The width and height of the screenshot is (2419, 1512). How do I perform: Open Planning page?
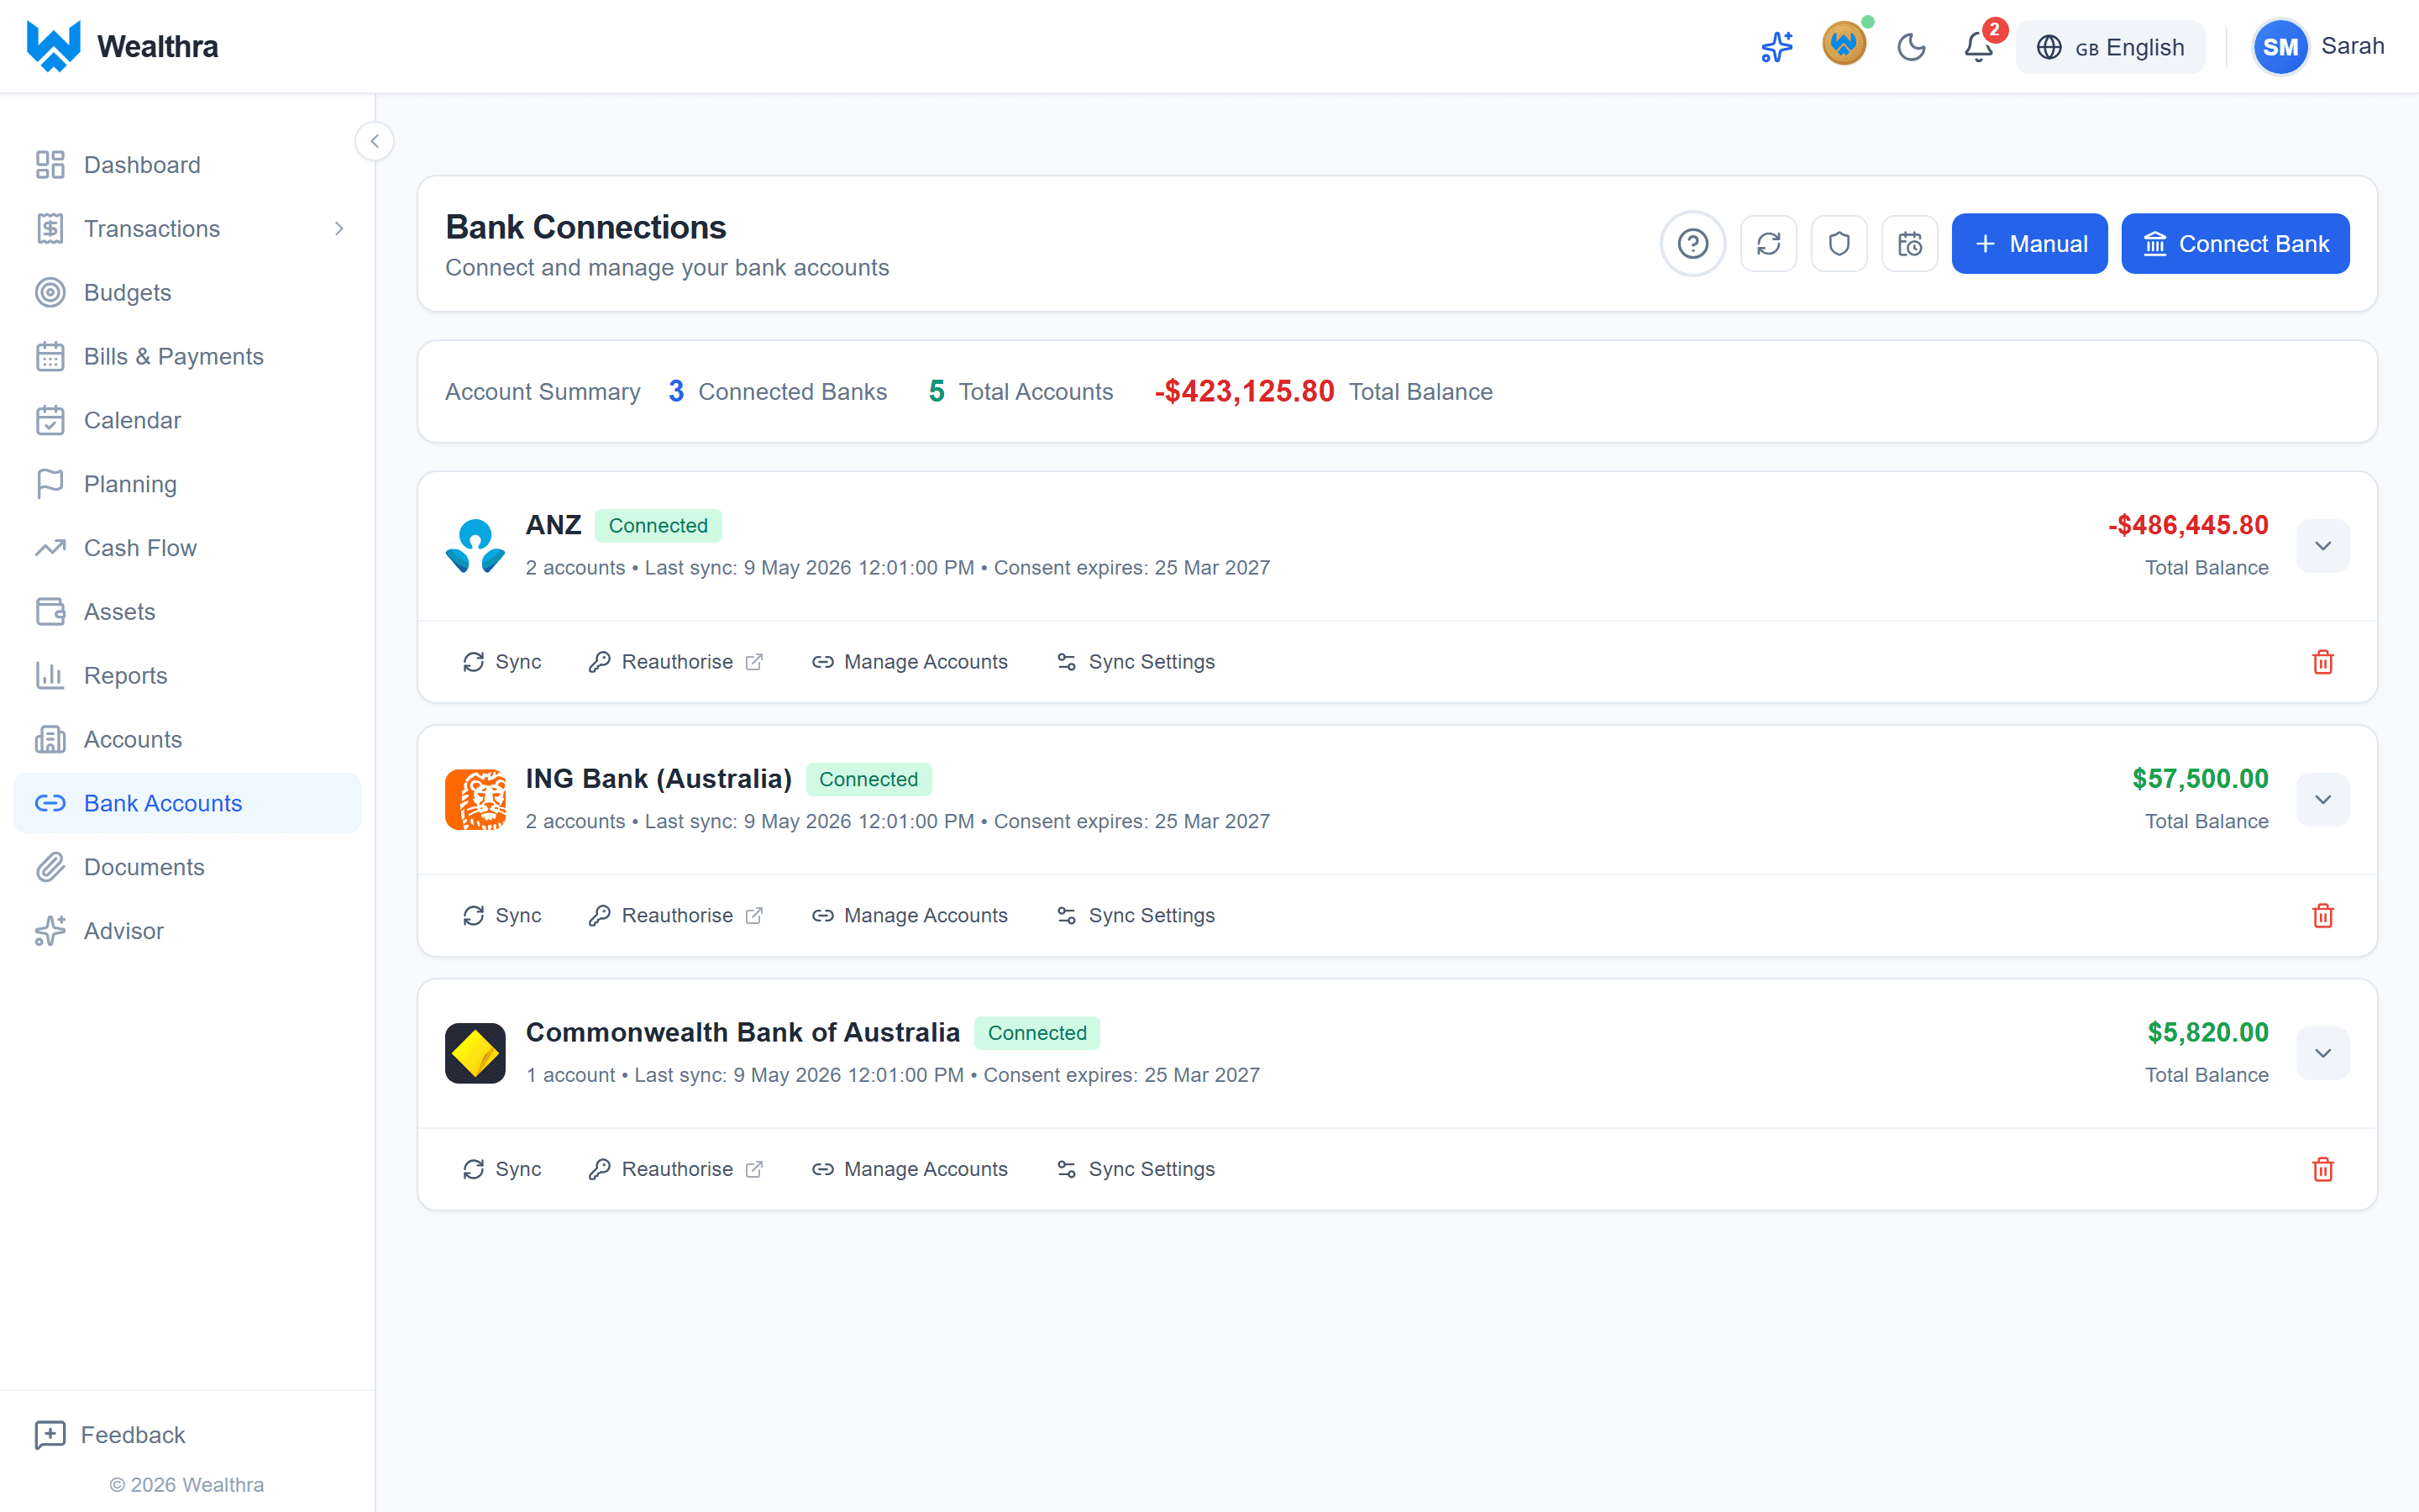[187, 484]
